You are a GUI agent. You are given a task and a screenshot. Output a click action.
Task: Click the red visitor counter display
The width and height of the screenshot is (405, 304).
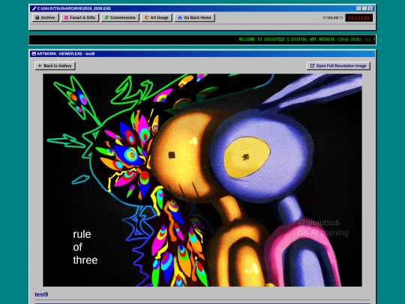(359, 18)
